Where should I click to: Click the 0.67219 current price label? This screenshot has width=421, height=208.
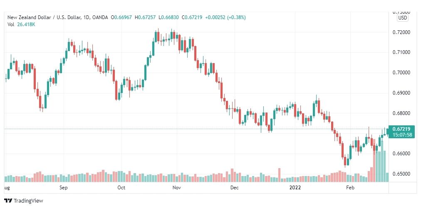(x=402, y=129)
